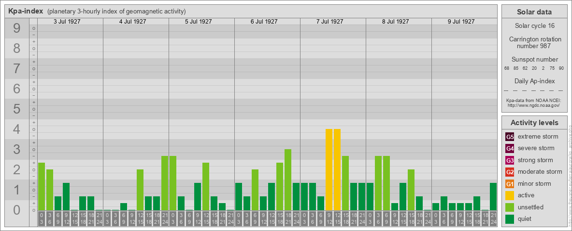
Task: Click the 'Activity levels' panel heading
Action: (534, 123)
